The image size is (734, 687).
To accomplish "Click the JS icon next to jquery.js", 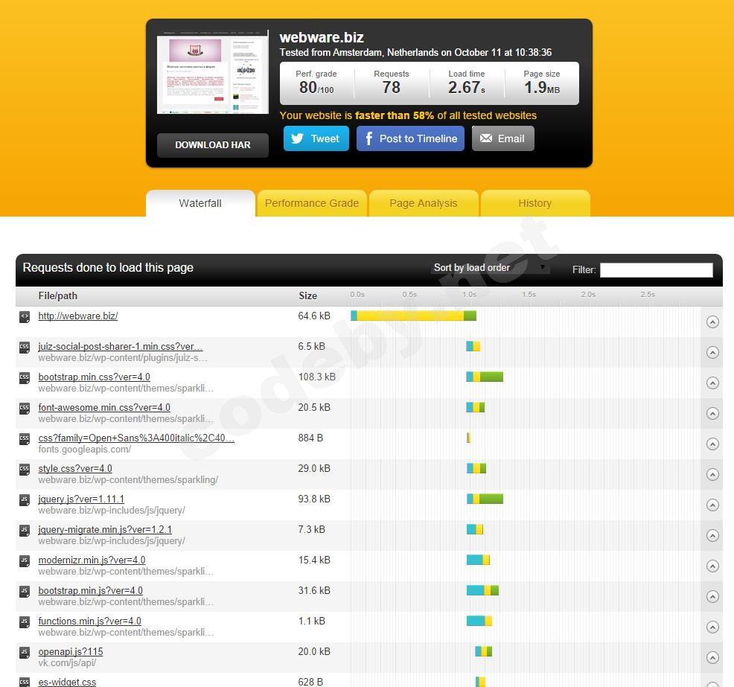I will (x=25, y=500).
